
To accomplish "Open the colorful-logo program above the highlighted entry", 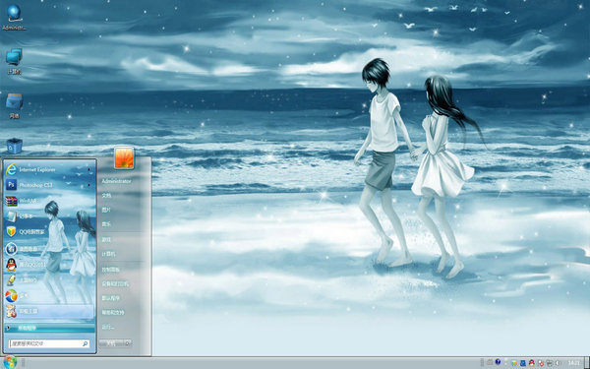I will coord(49,296).
